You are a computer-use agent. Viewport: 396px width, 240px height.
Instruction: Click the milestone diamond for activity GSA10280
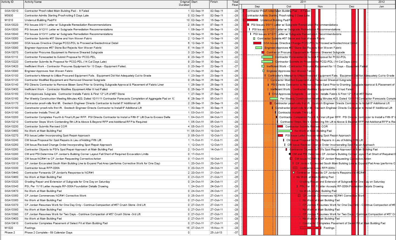(290, 154)
